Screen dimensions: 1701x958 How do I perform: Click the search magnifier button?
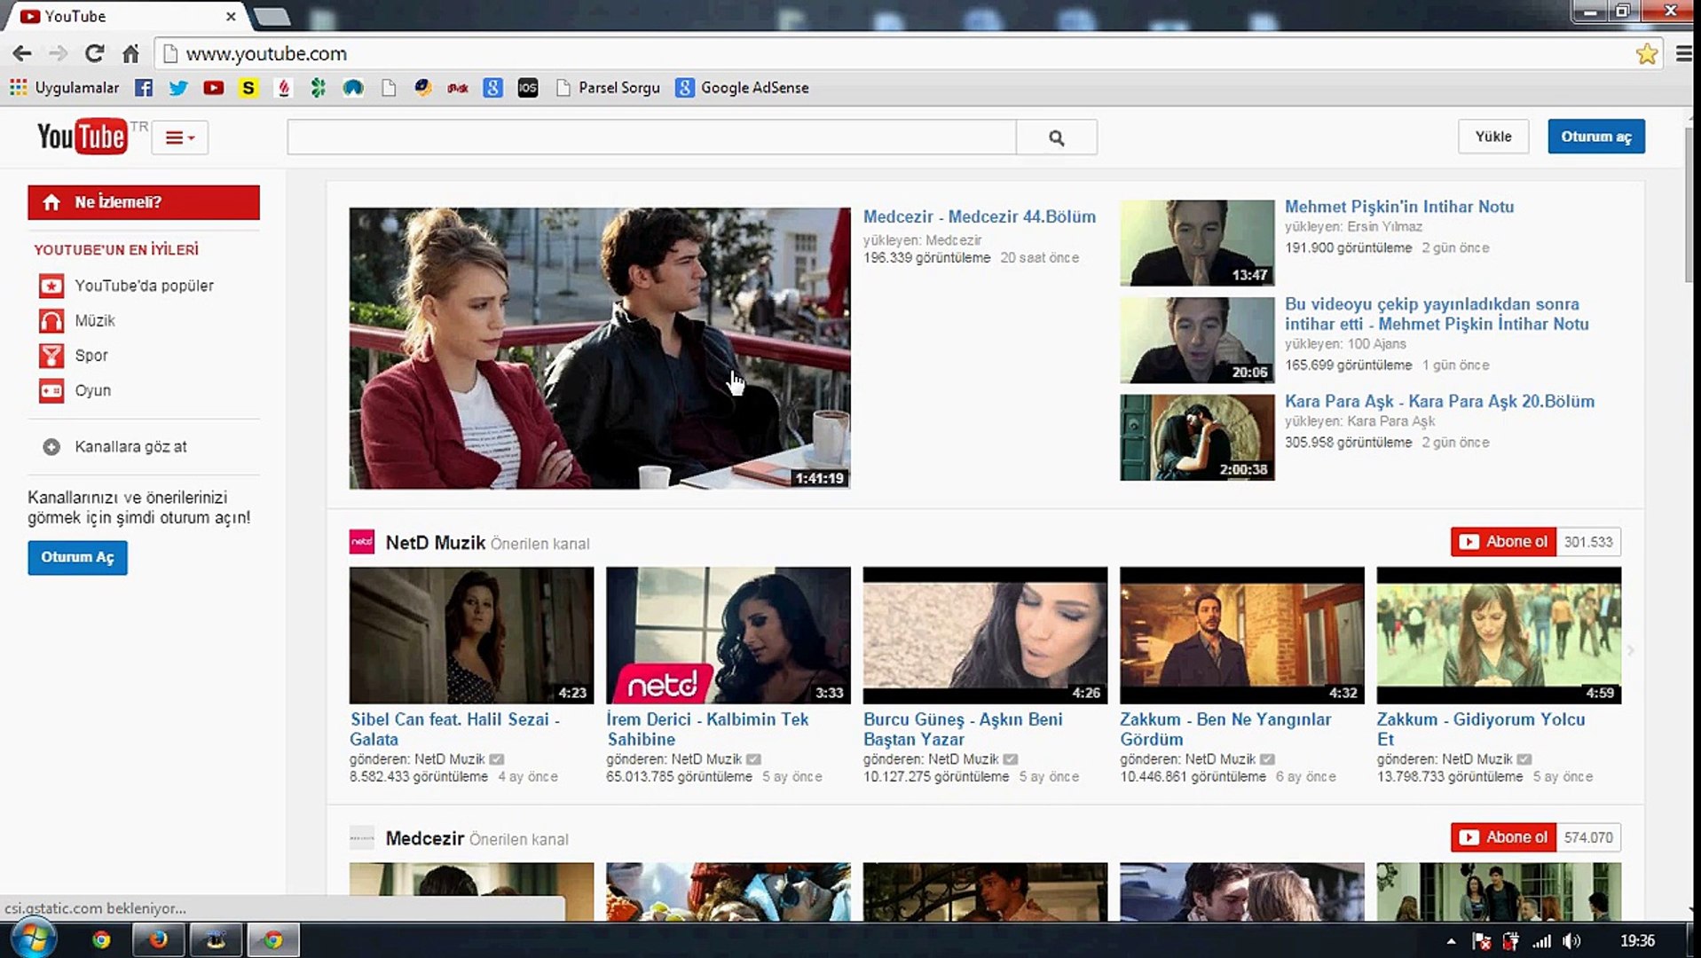click(1056, 137)
